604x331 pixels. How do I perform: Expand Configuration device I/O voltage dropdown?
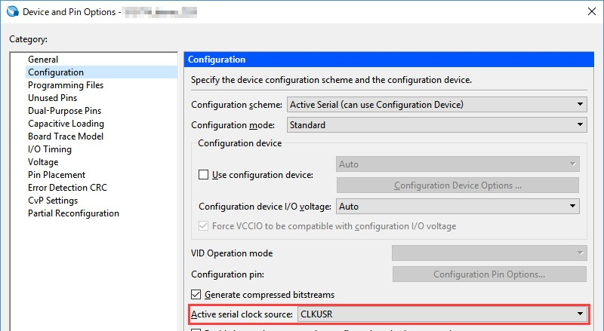[x=458, y=206]
